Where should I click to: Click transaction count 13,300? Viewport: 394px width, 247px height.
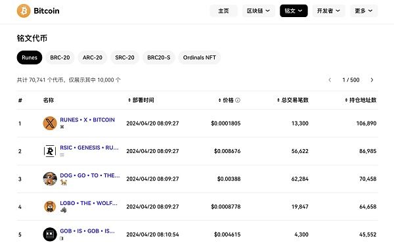[x=300, y=123]
